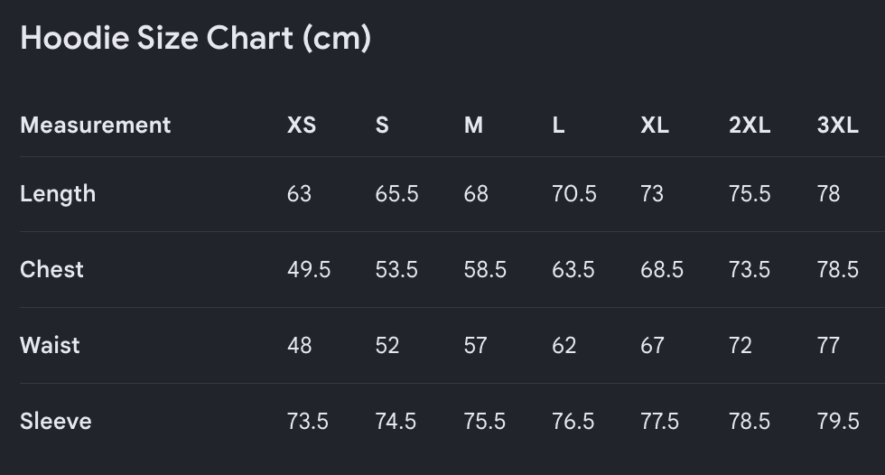Select the Sleeve row label
This screenshot has height=475, width=885.
click(56, 422)
